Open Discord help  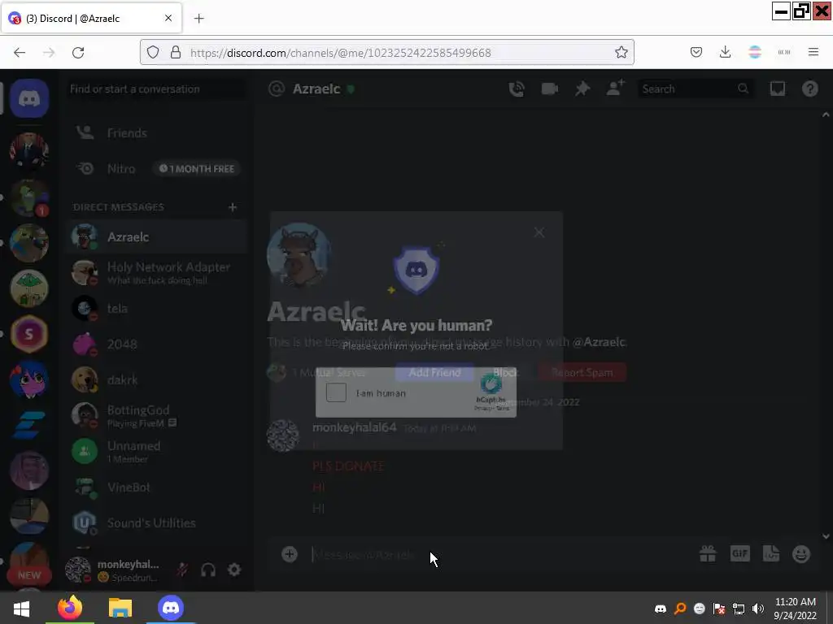[x=809, y=89]
